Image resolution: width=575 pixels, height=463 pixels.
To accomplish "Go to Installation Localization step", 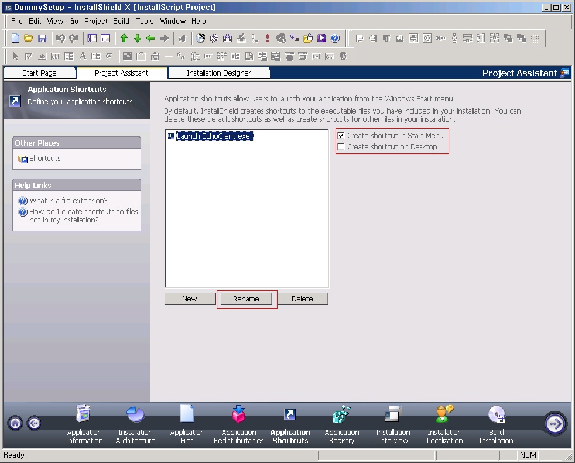I will [445, 424].
